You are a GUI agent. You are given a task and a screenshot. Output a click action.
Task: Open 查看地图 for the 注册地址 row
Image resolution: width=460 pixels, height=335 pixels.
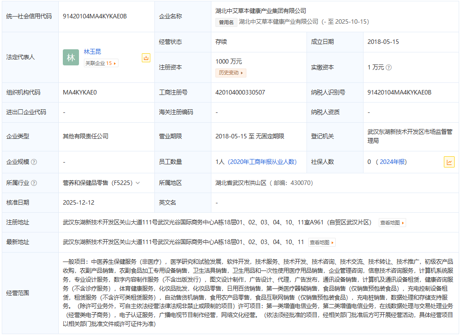tap(392, 223)
